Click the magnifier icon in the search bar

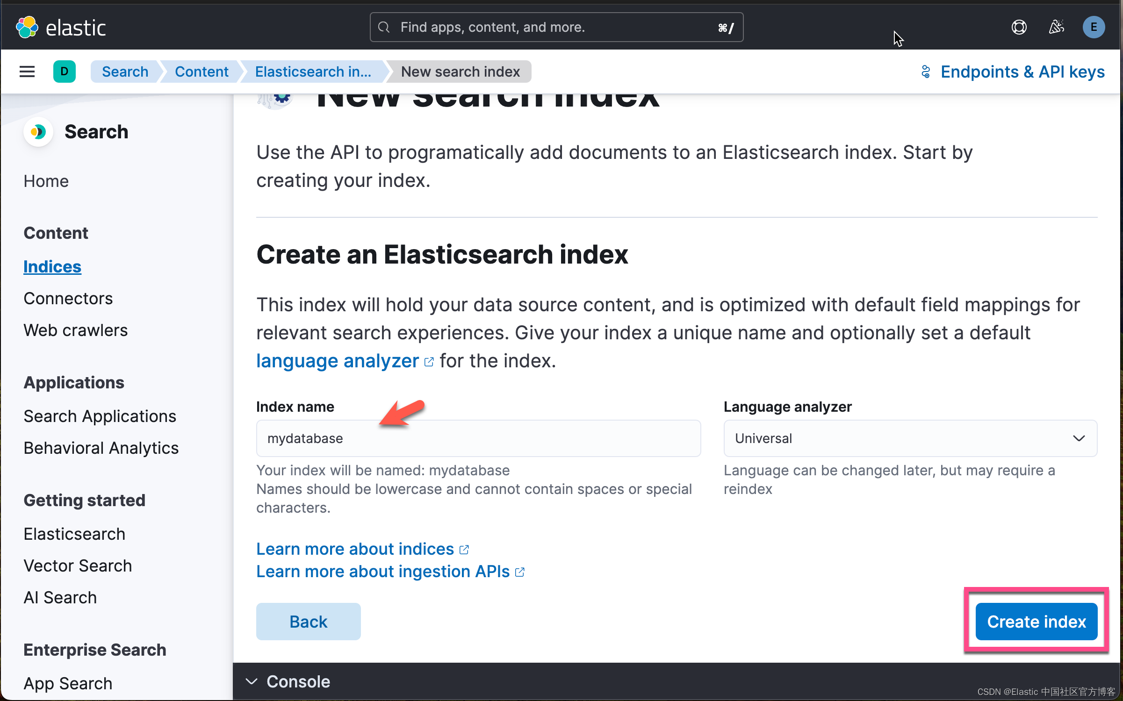pyautogui.click(x=383, y=27)
